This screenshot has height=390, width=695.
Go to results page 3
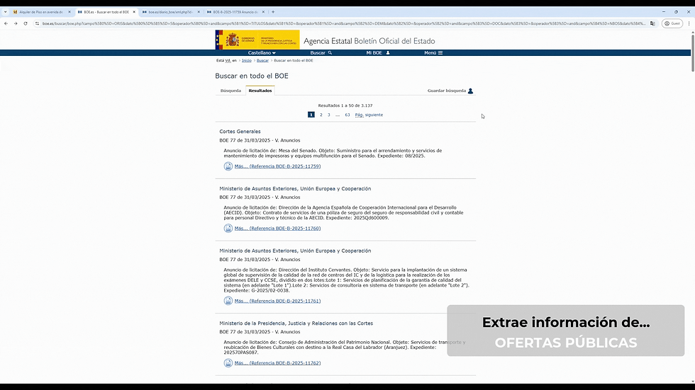pyautogui.click(x=329, y=115)
